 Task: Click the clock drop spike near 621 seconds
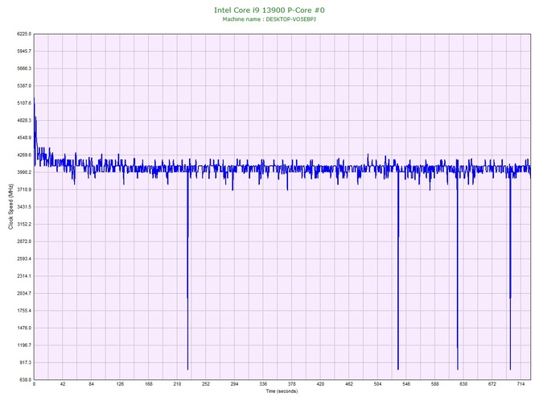(458, 272)
